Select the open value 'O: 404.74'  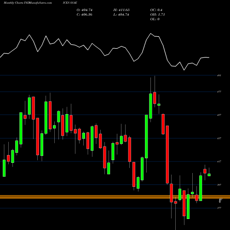coord(85,10)
